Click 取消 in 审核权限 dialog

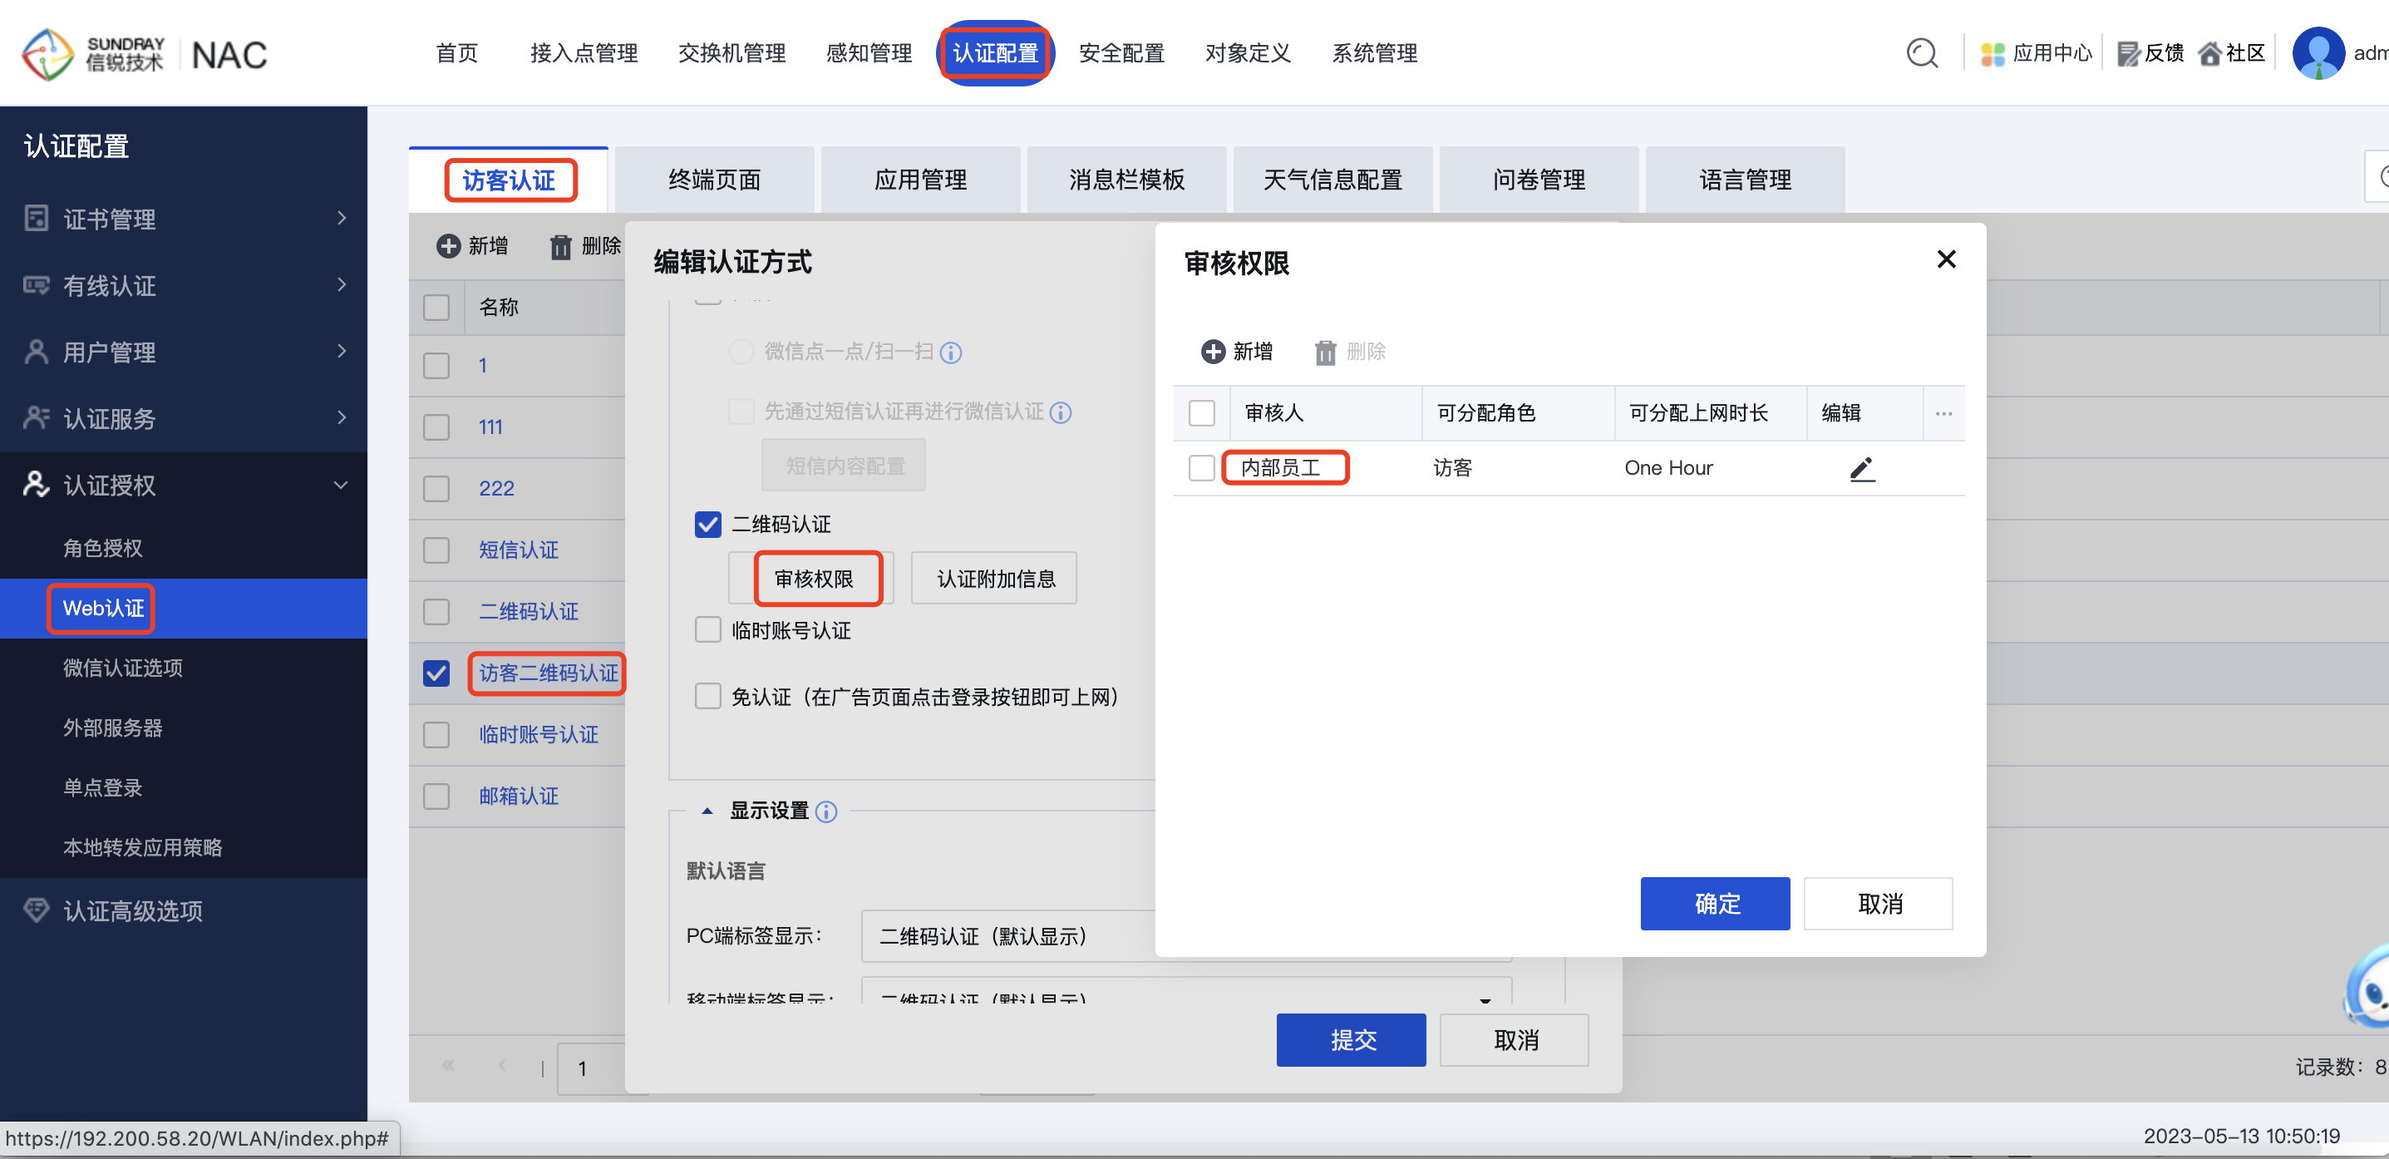coord(1878,903)
